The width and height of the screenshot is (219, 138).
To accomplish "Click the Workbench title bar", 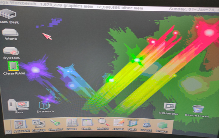I will (x=86, y=4).
